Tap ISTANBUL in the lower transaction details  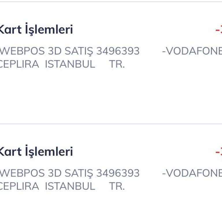coord(70,186)
